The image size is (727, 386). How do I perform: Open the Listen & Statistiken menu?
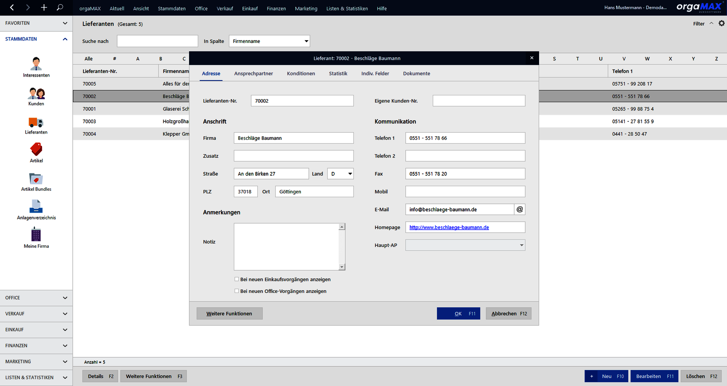coord(347,8)
